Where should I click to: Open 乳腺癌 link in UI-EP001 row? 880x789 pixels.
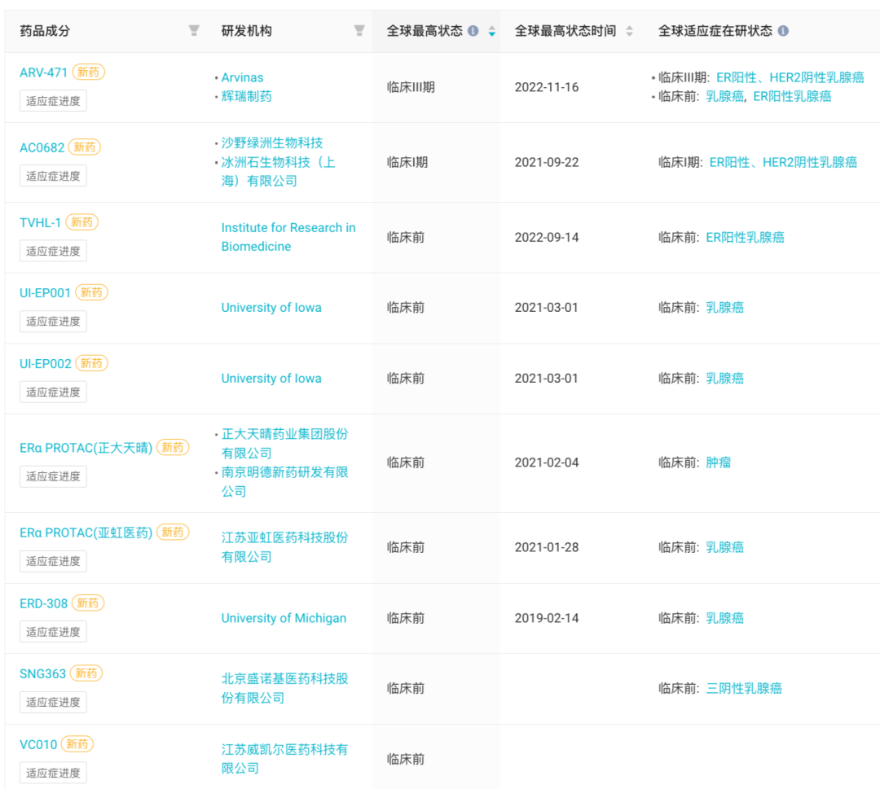(724, 307)
